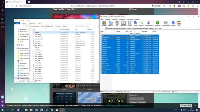The image size is (200, 112).
Task: Open Файл menu in WinRAR
Action: (x=102, y=19)
